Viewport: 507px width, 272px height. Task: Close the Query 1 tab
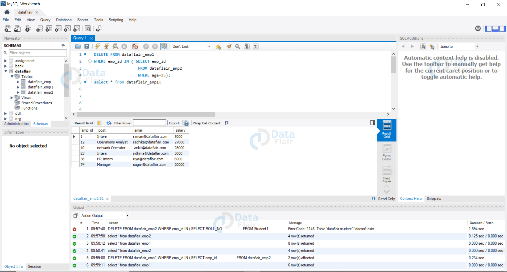92,38
